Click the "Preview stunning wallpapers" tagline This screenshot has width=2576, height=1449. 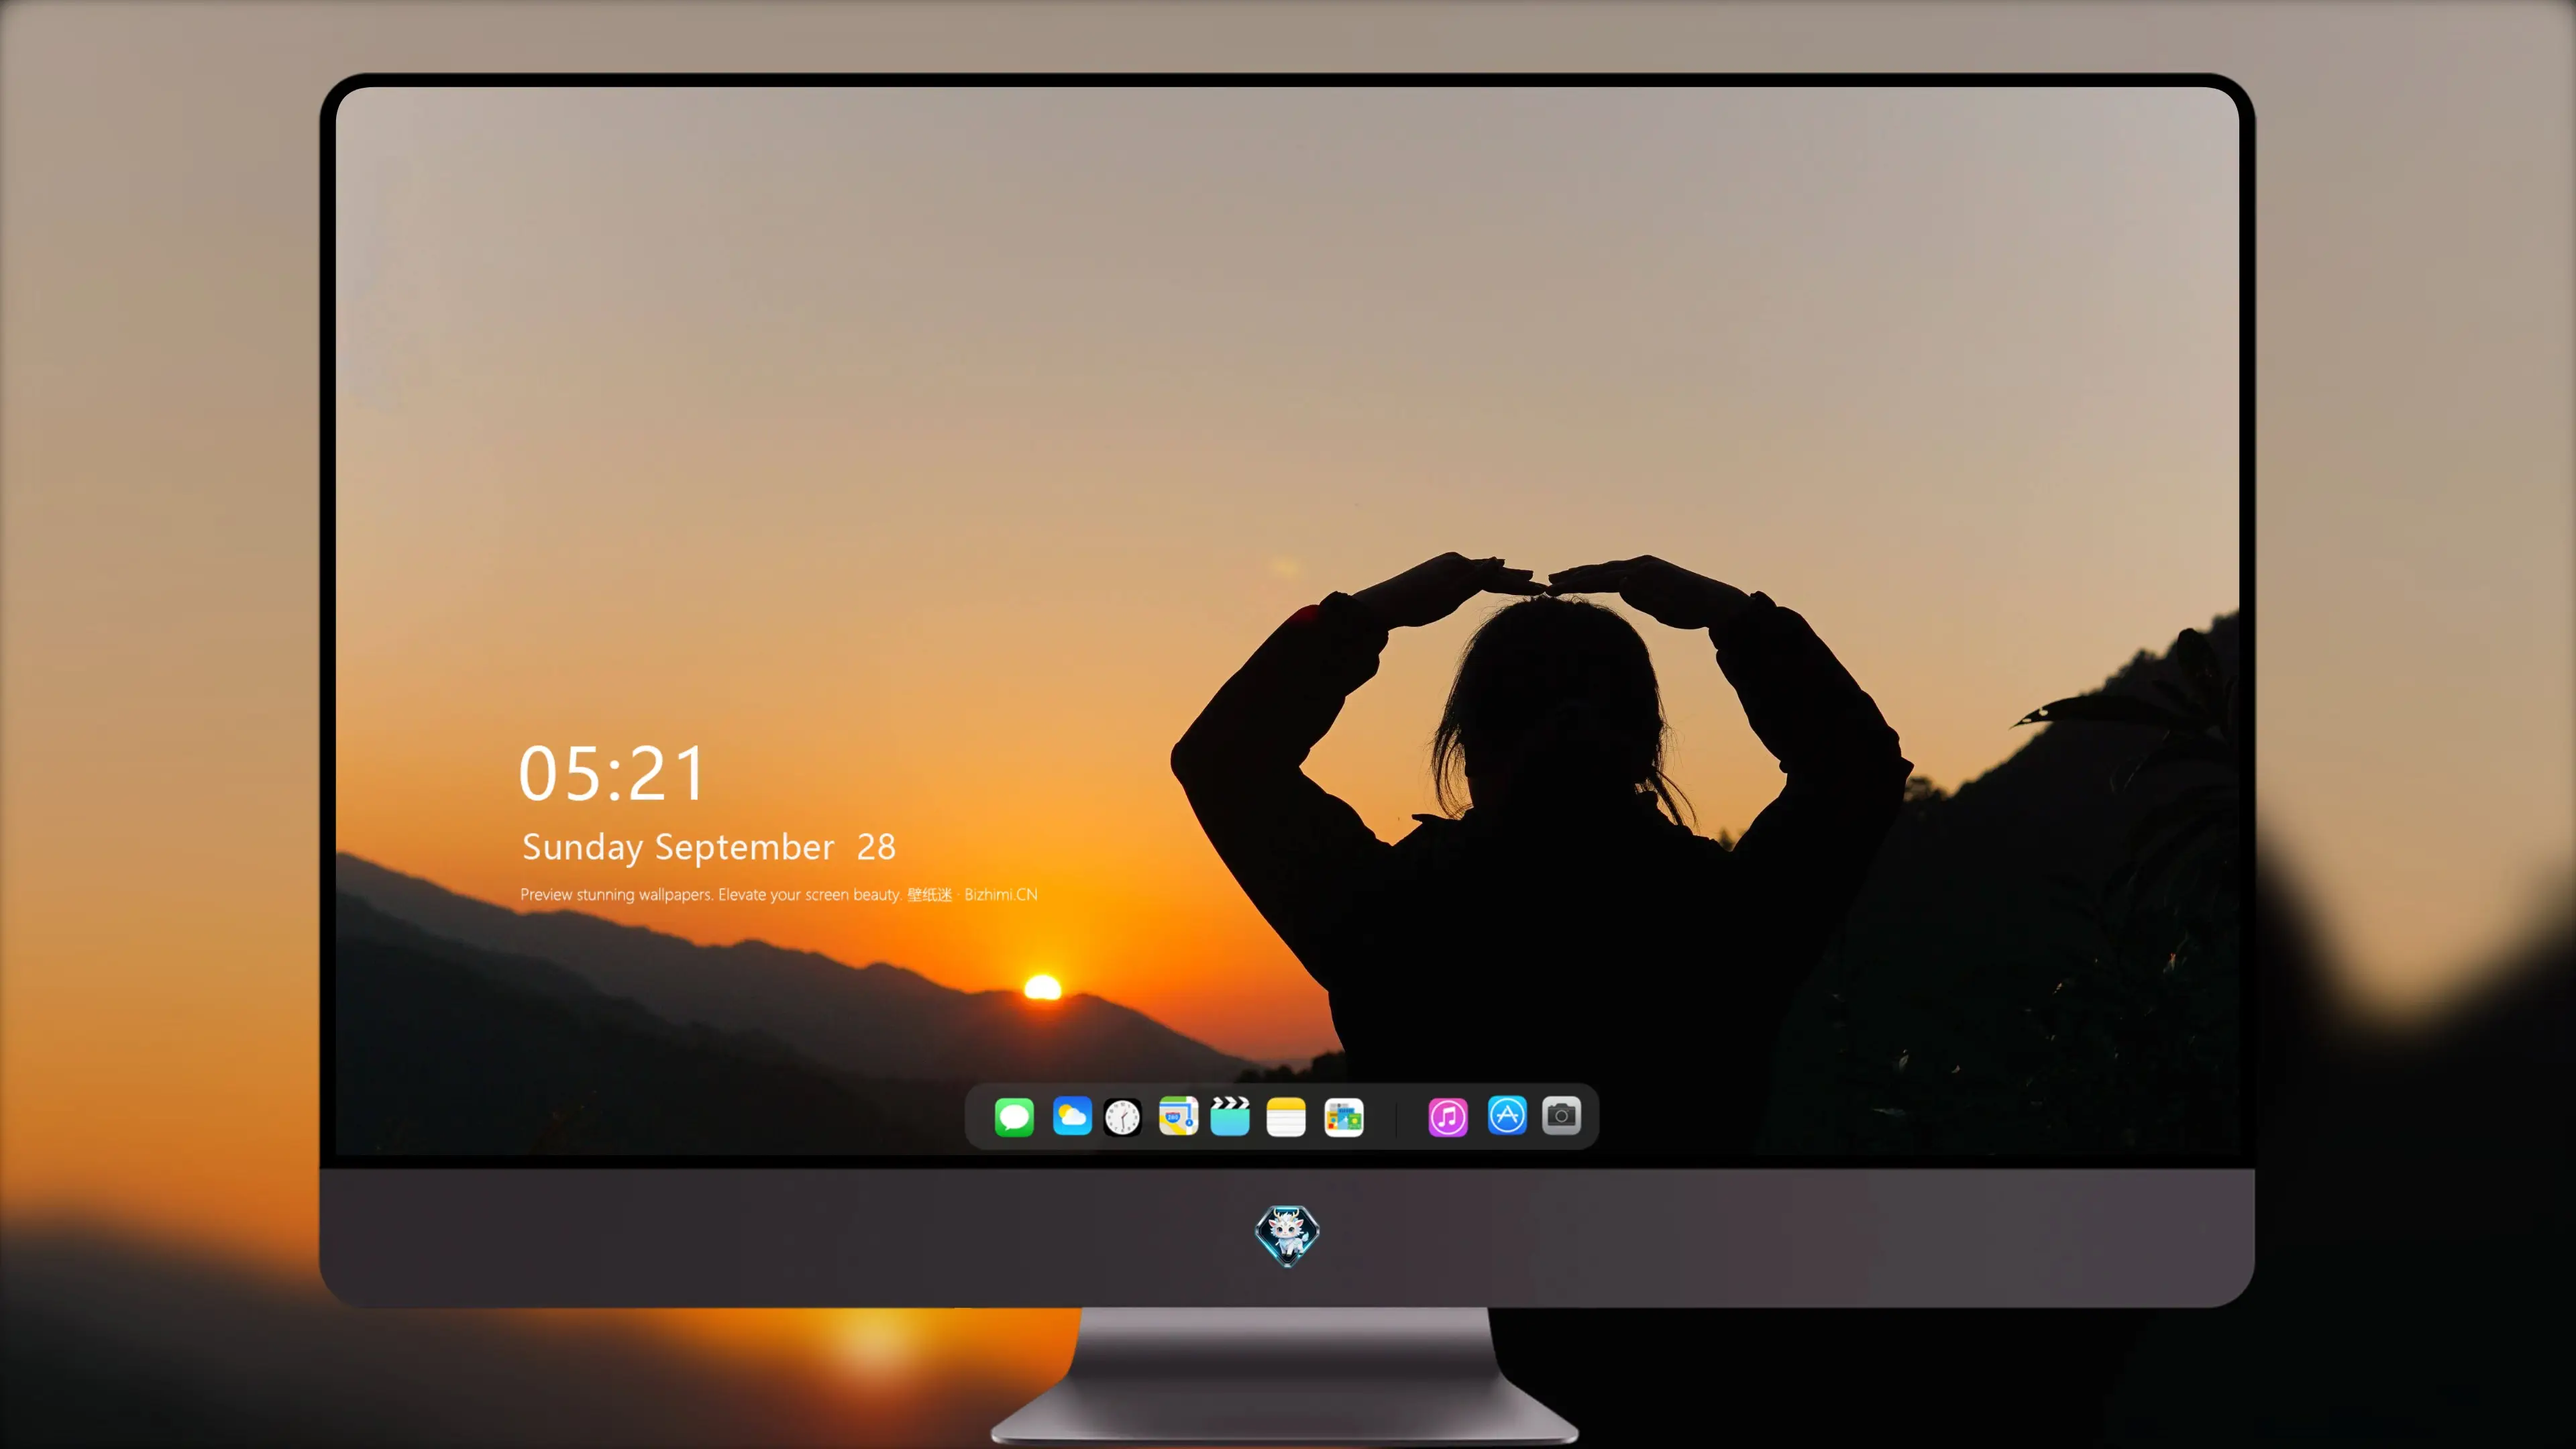[x=779, y=894]
